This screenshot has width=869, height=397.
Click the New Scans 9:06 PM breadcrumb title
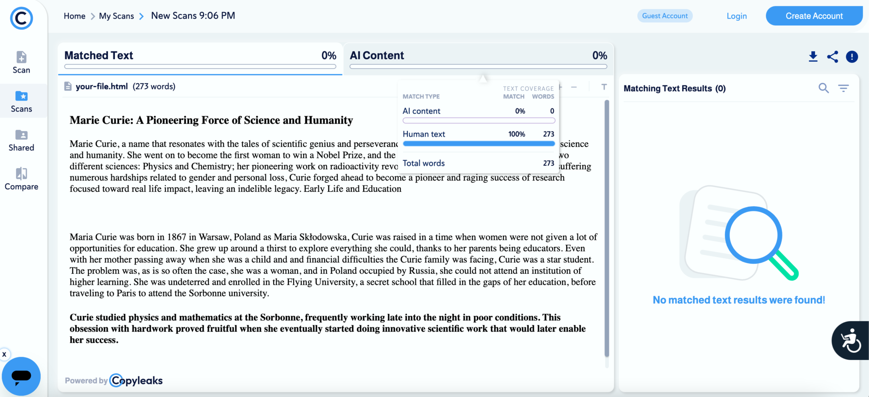coord(193,16)
